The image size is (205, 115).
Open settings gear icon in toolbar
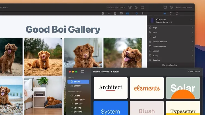click(x=171, y=7)
